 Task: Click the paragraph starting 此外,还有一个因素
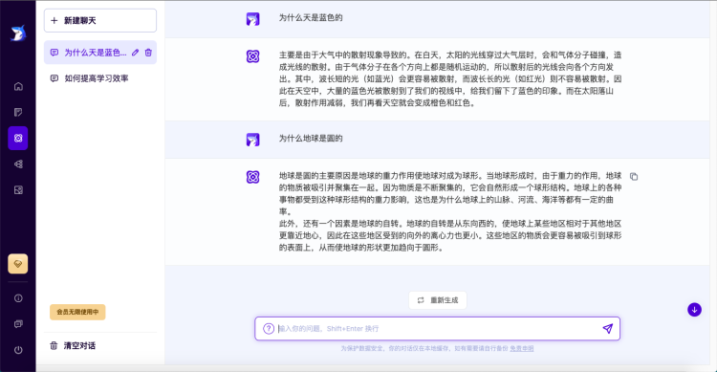(x=450, y=235)
